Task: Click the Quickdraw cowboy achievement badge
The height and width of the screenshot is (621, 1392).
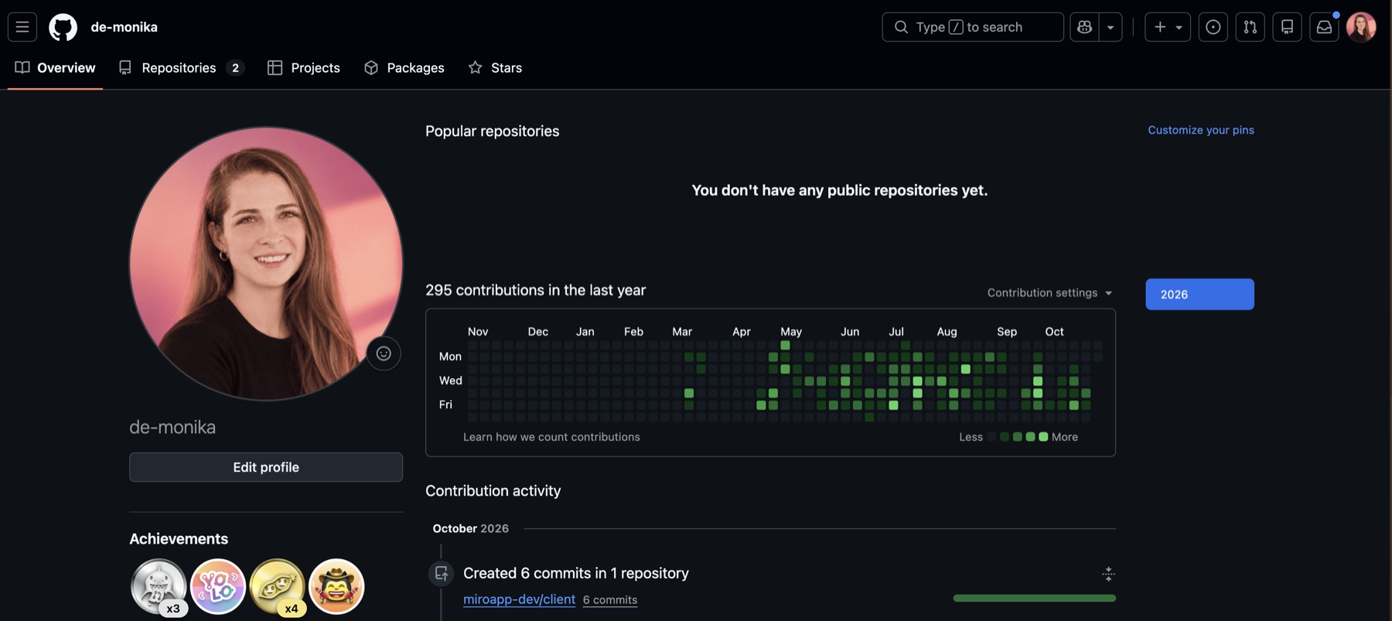Action: pos(336,586)
